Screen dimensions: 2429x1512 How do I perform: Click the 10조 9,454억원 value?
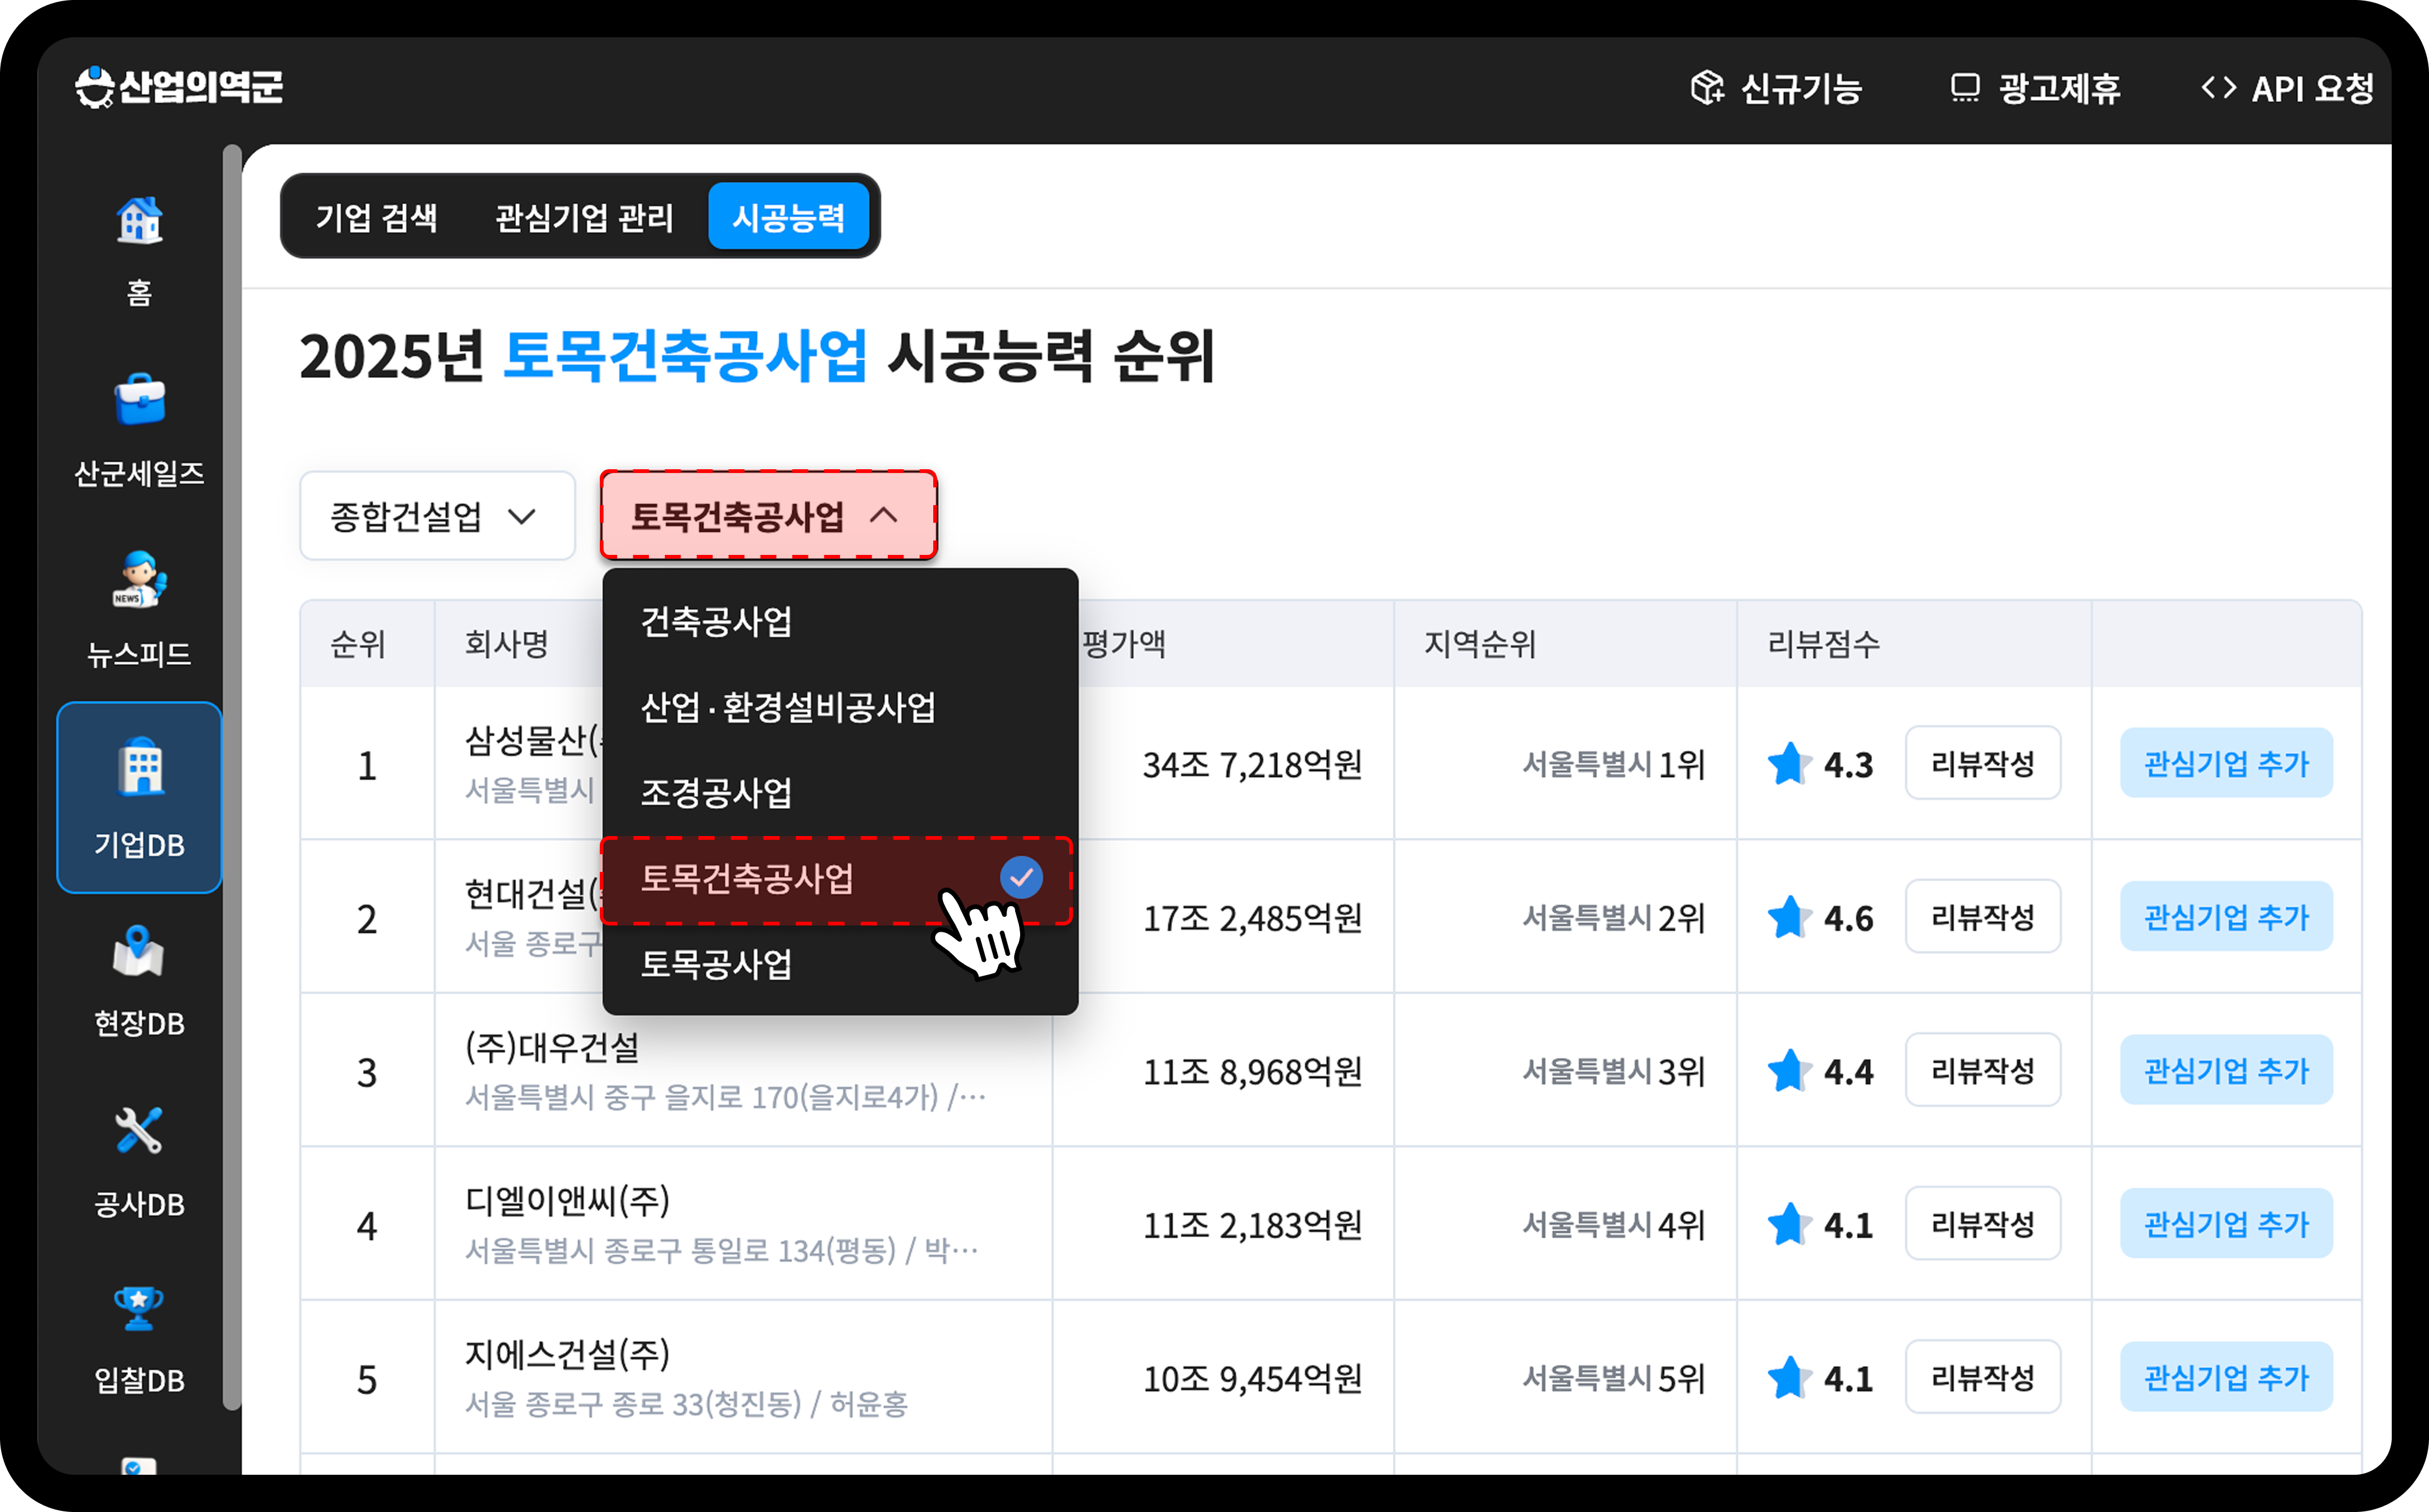pos(1252,1379)
